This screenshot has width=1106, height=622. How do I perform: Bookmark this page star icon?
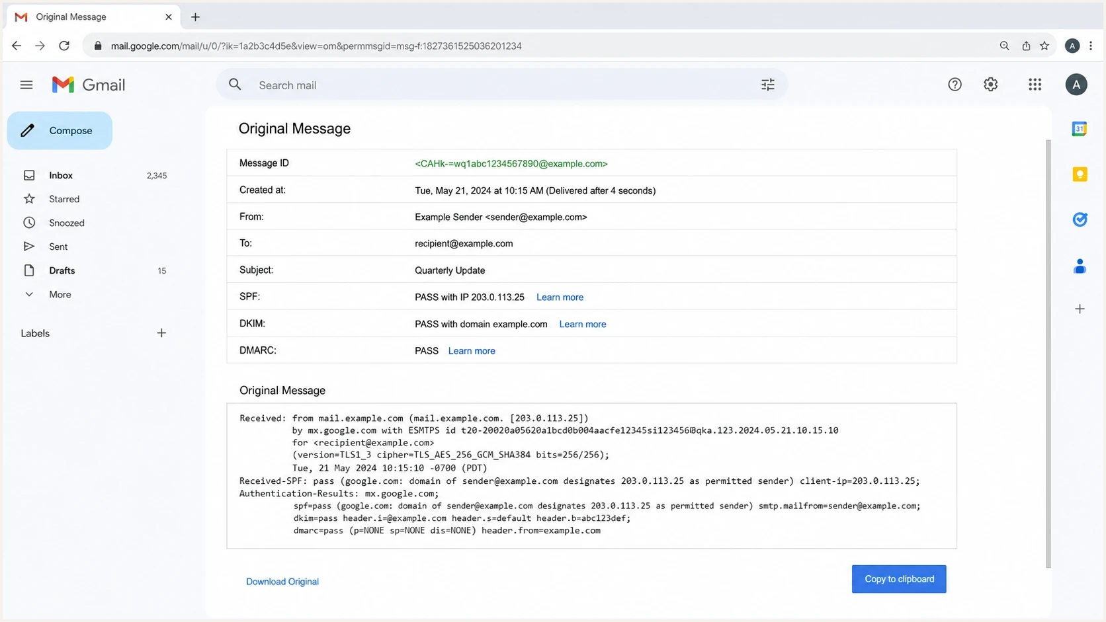click(1044, 46)
